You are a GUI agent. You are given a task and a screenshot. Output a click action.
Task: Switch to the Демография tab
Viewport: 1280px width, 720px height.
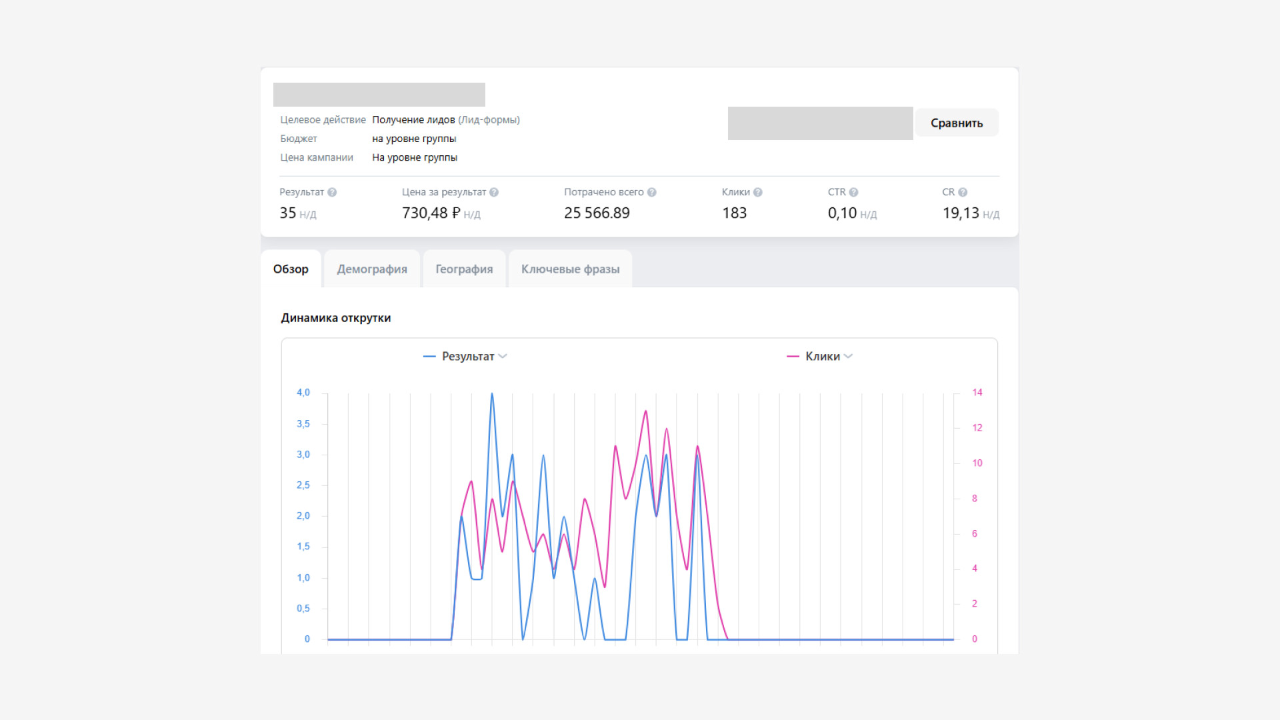click(x=371, y=269)
